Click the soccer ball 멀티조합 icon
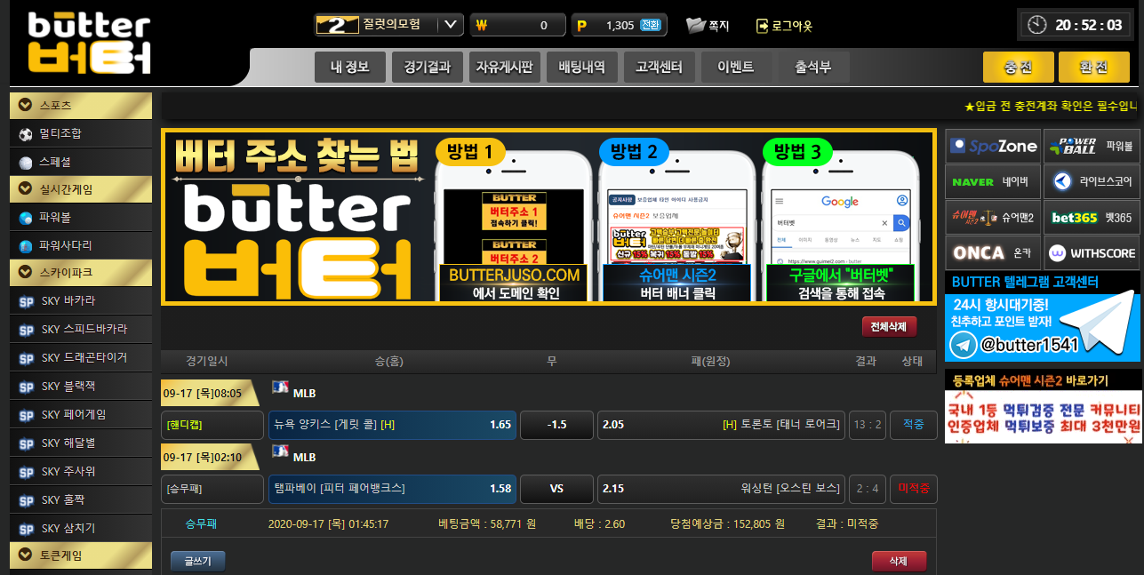 26,134
